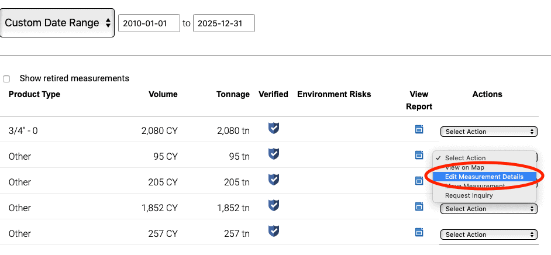
Task: Click the Verified shield for 205 CY row
Action: click(x=273, y=180)
